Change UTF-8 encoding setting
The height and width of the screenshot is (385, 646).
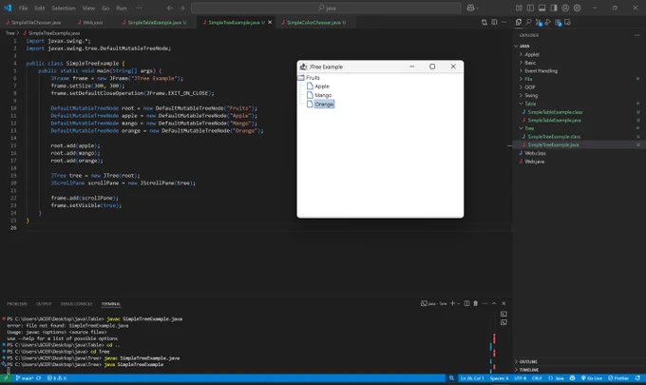tap(521, 378)
